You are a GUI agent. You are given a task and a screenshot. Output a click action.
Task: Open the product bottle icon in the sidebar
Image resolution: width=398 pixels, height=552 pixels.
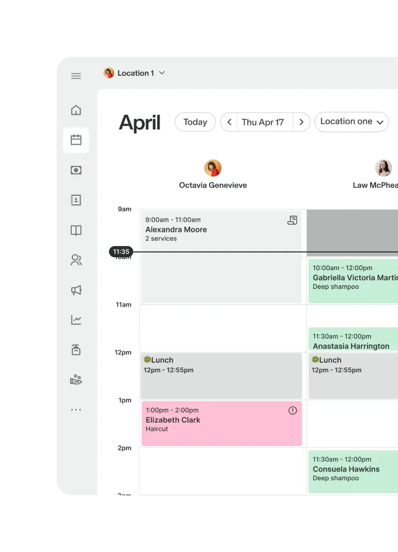pos(76,350)
